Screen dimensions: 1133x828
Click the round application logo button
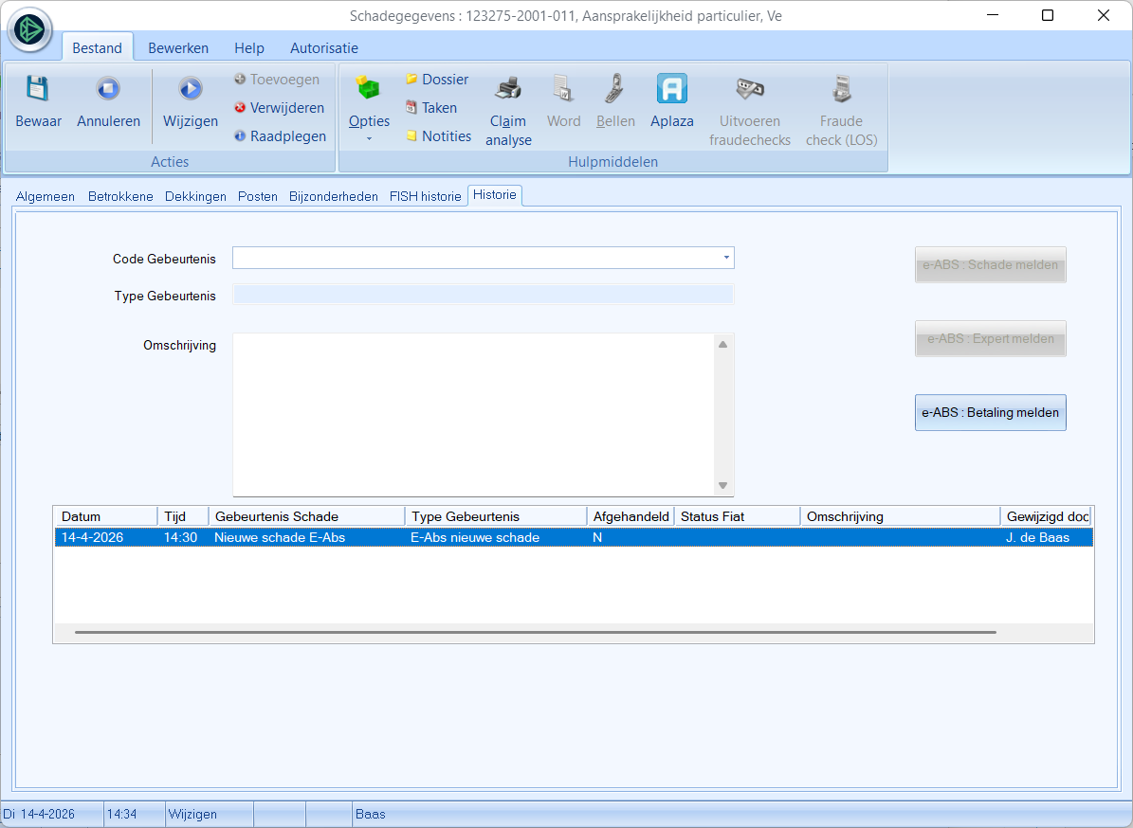29,29
